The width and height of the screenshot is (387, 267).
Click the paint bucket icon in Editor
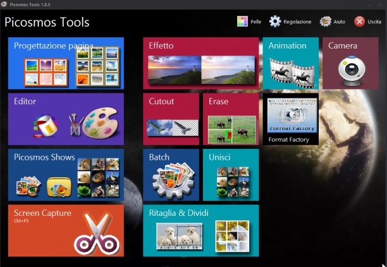(46, 126)
